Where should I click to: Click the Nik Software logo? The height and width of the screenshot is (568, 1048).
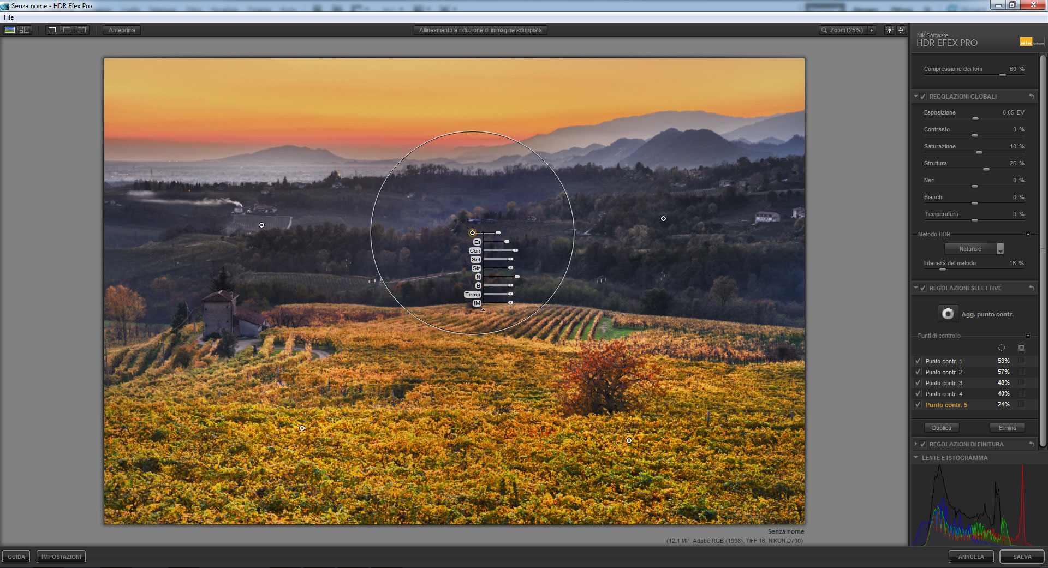coord(1031,41)
